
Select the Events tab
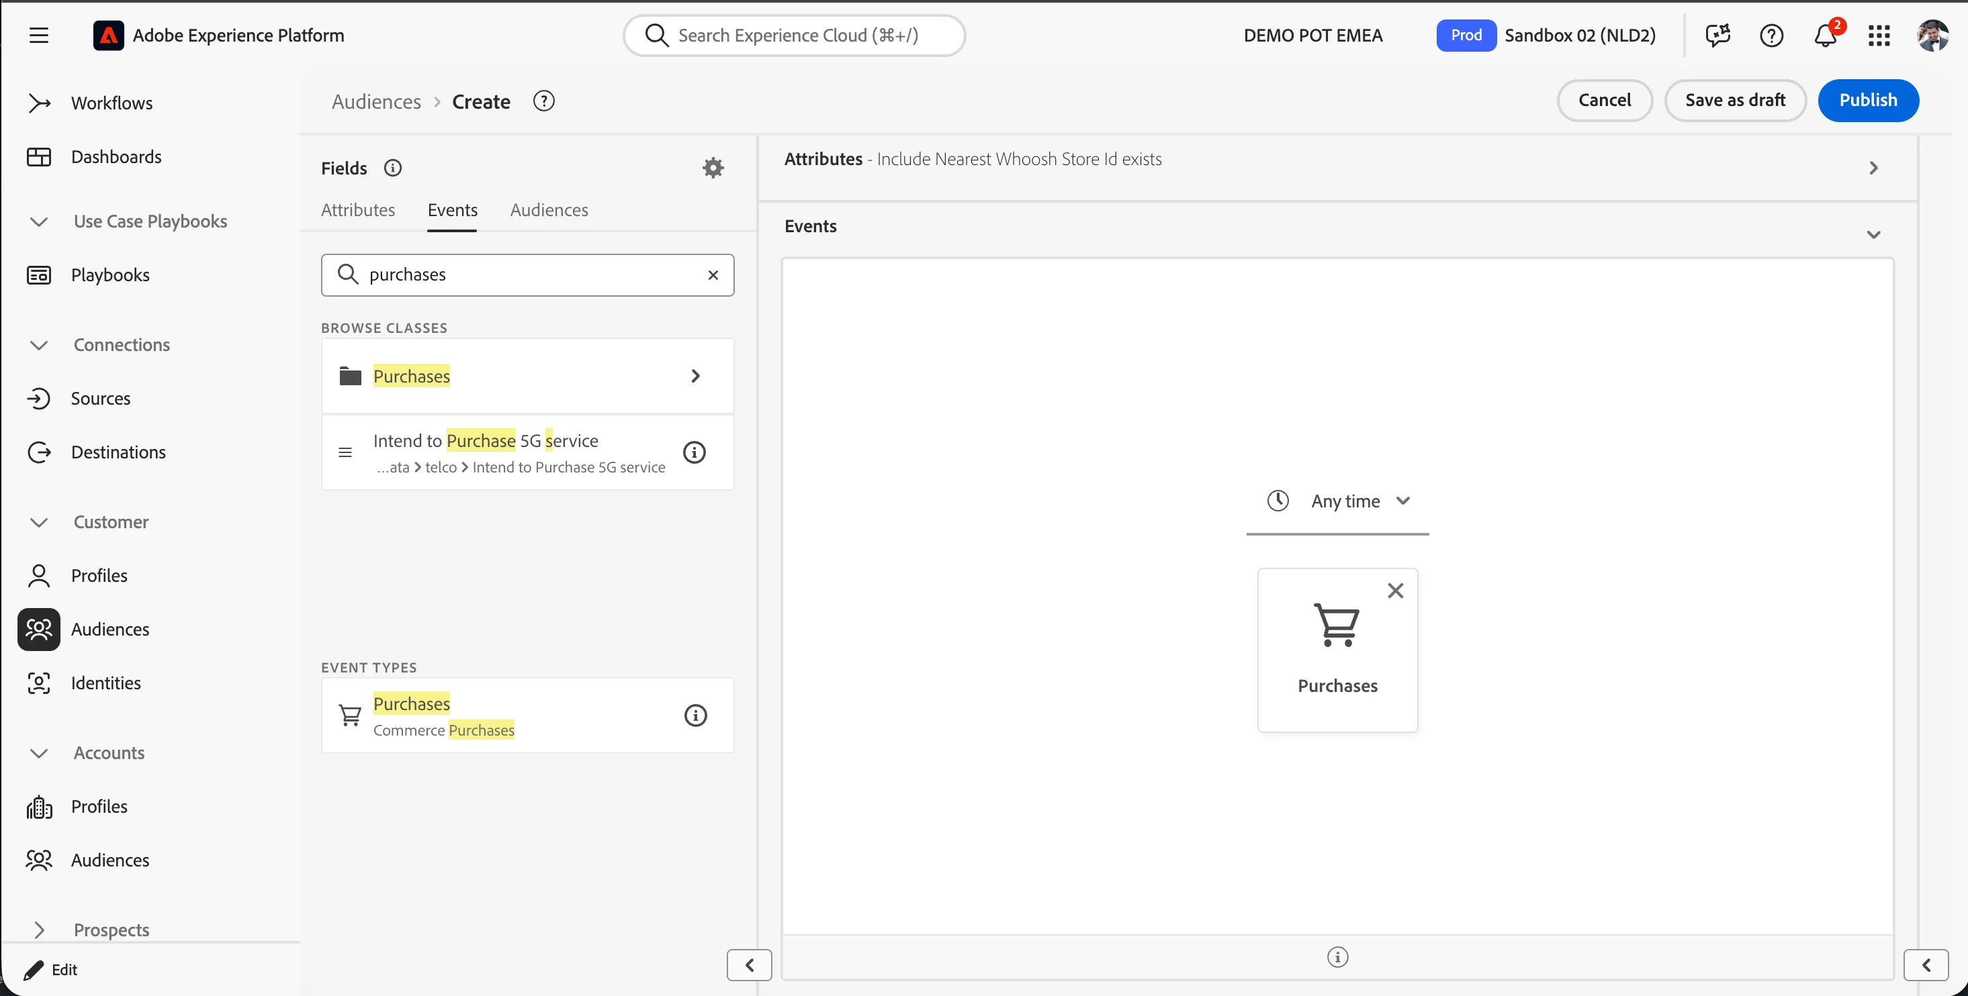point(452,210)
